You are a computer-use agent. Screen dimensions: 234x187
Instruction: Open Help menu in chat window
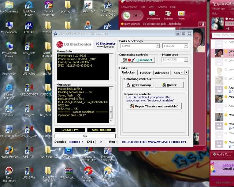click(x=173, y=7)
